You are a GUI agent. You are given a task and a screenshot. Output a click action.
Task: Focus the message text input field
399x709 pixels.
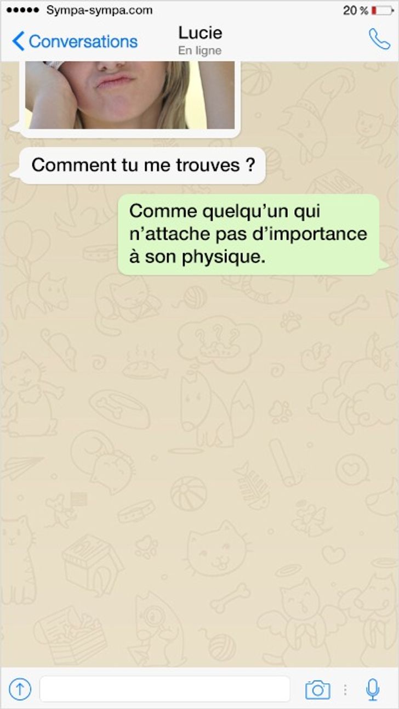[165, 689]
